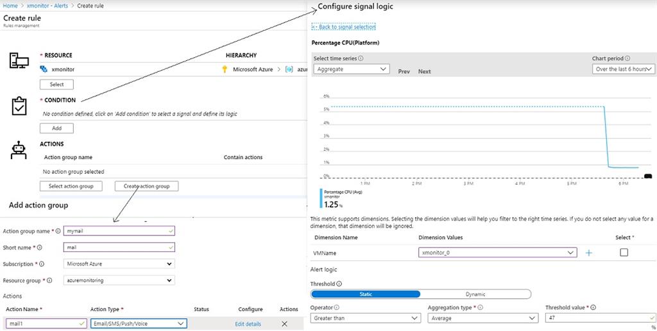The image size is (657, 331).
Task: Click the plus icon to add dimension value
Action: pyautogui.click(x=589, y=253)
